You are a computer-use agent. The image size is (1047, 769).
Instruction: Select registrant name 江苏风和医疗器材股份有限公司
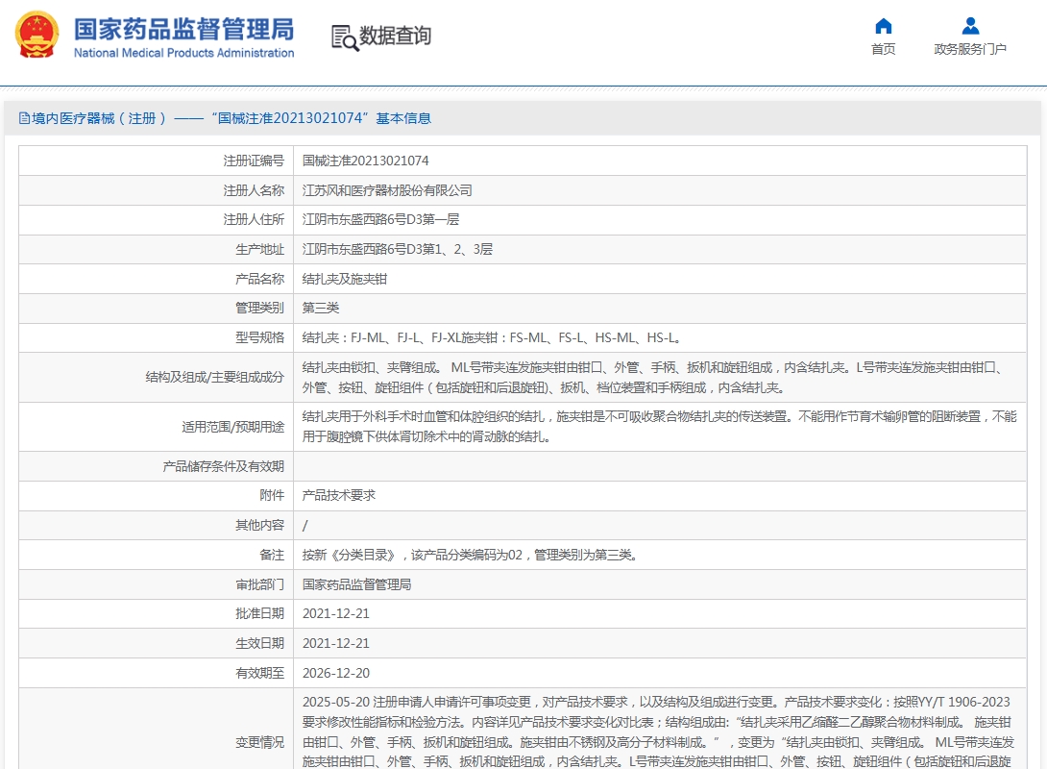click(386, 190)
